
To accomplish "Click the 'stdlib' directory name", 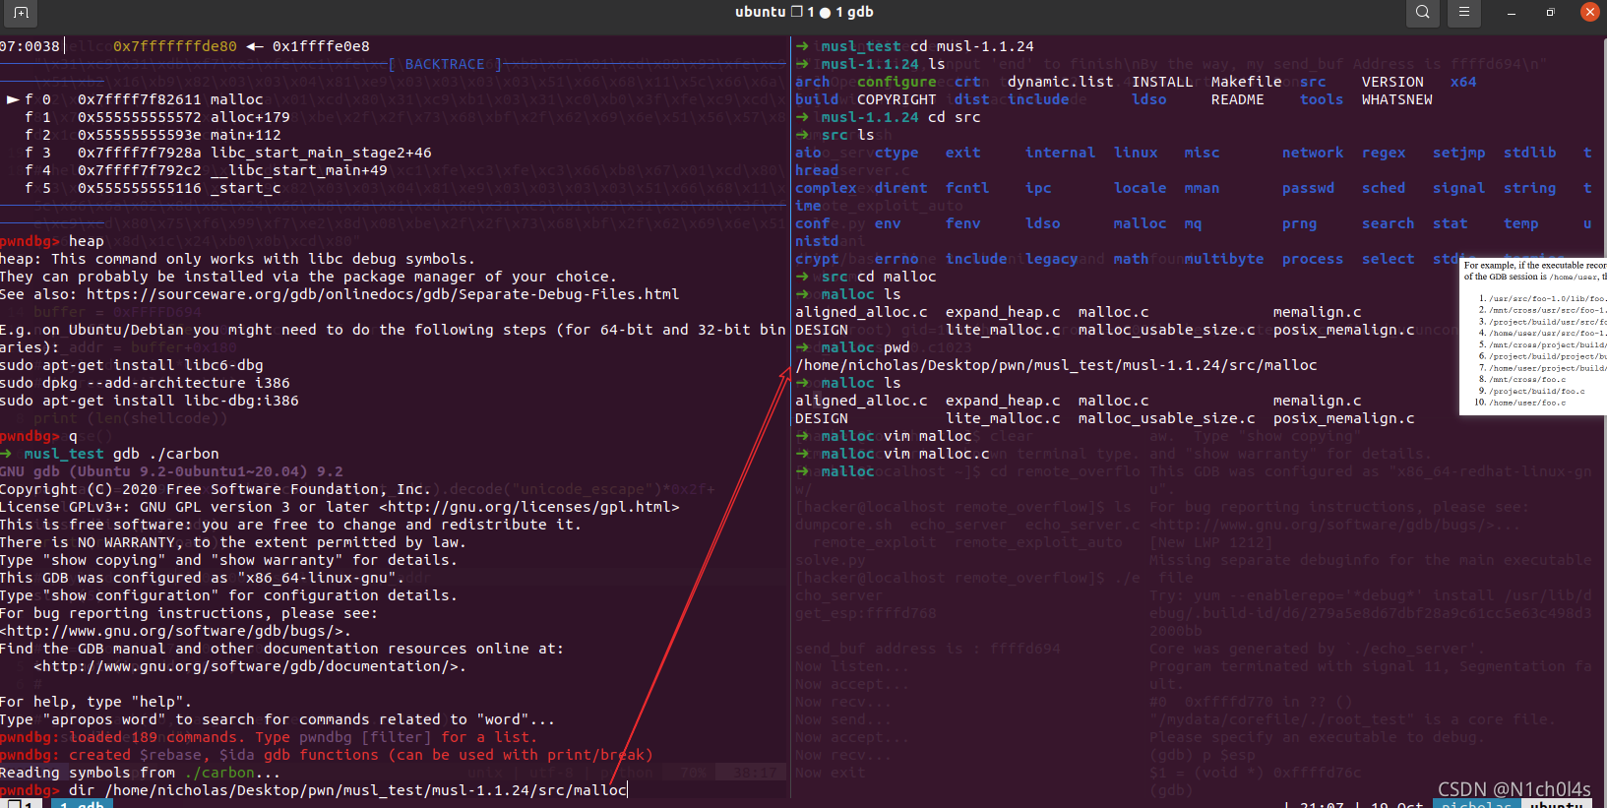I will [1529, 153].
